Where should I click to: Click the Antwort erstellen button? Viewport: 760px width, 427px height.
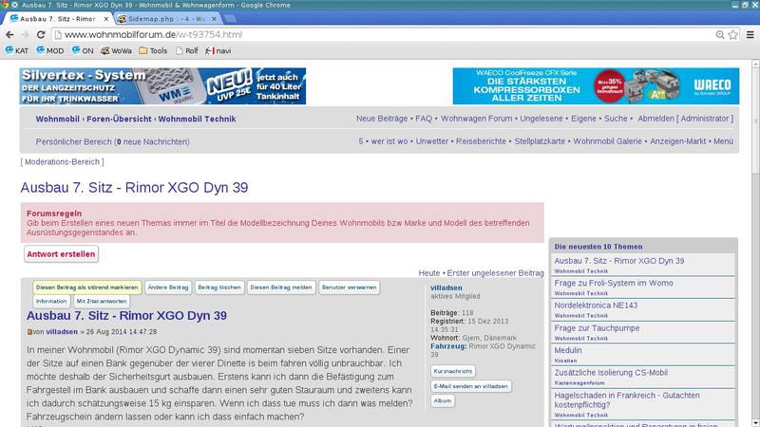(61, 254)
